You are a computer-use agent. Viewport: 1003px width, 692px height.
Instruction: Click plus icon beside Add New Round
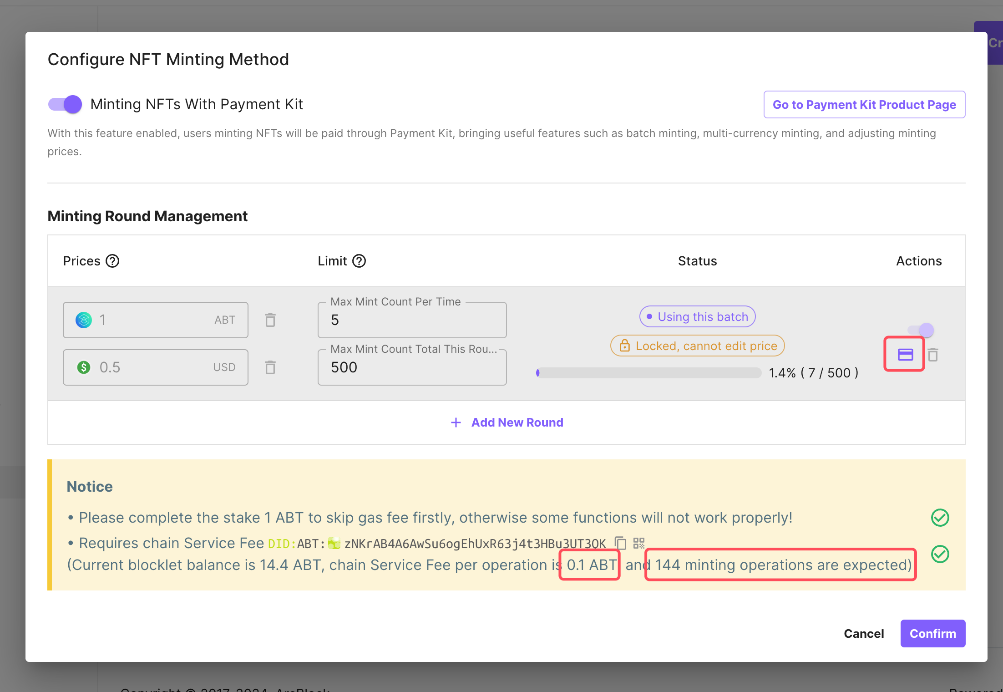(x=456, y=422)
